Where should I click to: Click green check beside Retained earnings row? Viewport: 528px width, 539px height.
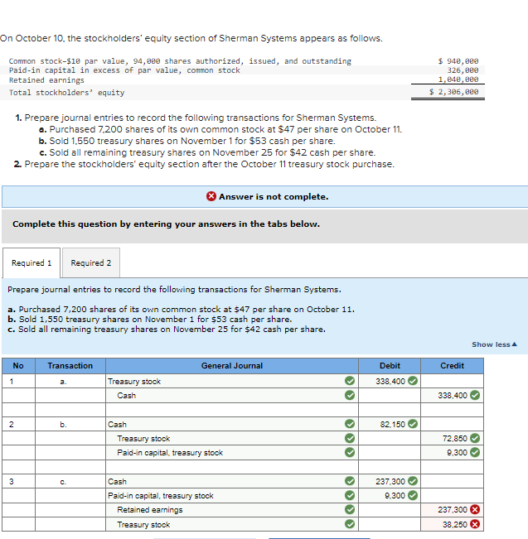(350, 509)
